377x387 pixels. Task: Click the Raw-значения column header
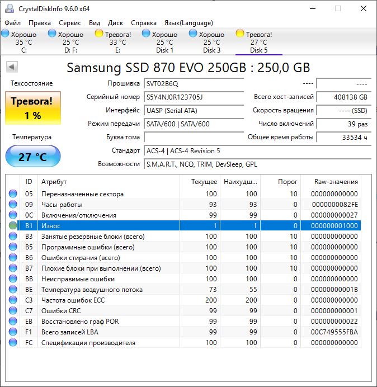pos(331,182)
